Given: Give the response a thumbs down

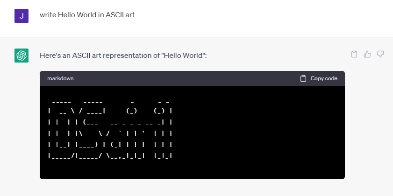Looking at the screenshot, I should tap(380, 54).
